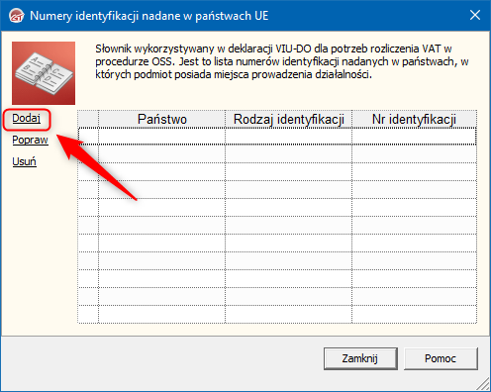Click the red dictionary book icon

44,73
